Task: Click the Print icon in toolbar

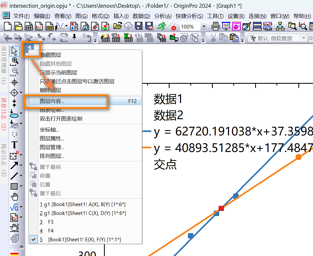Action: coord(215,26)
